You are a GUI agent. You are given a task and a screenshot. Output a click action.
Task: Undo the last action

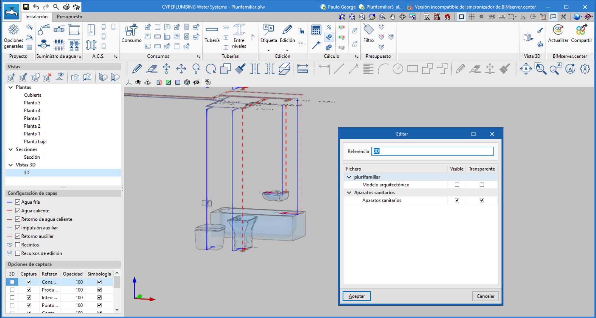(36, 7)
